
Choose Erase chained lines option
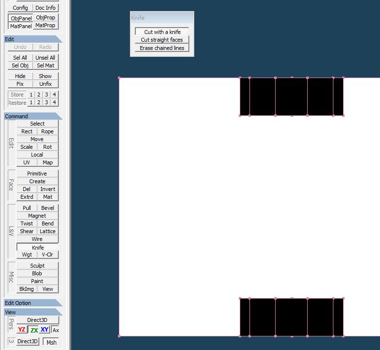pos(162,48)
